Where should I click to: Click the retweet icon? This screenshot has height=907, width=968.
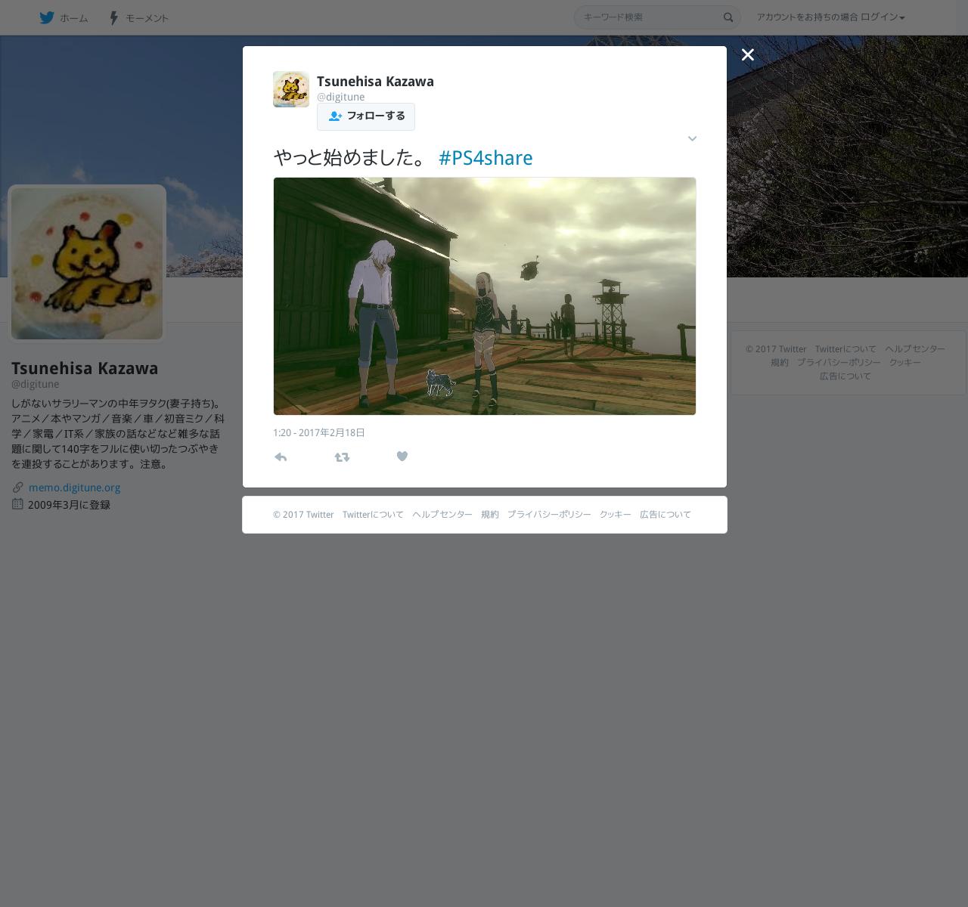click(x=342, y=457)
